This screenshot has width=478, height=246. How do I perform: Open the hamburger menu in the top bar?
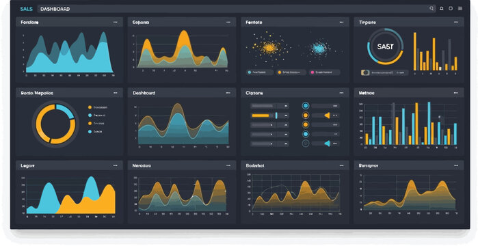(x=460, y=8)
